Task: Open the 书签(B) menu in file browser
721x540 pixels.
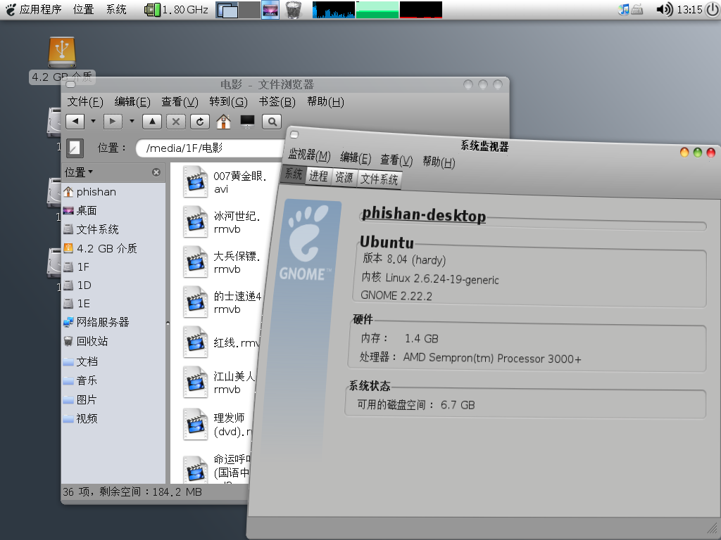Action: pos(277,101)
